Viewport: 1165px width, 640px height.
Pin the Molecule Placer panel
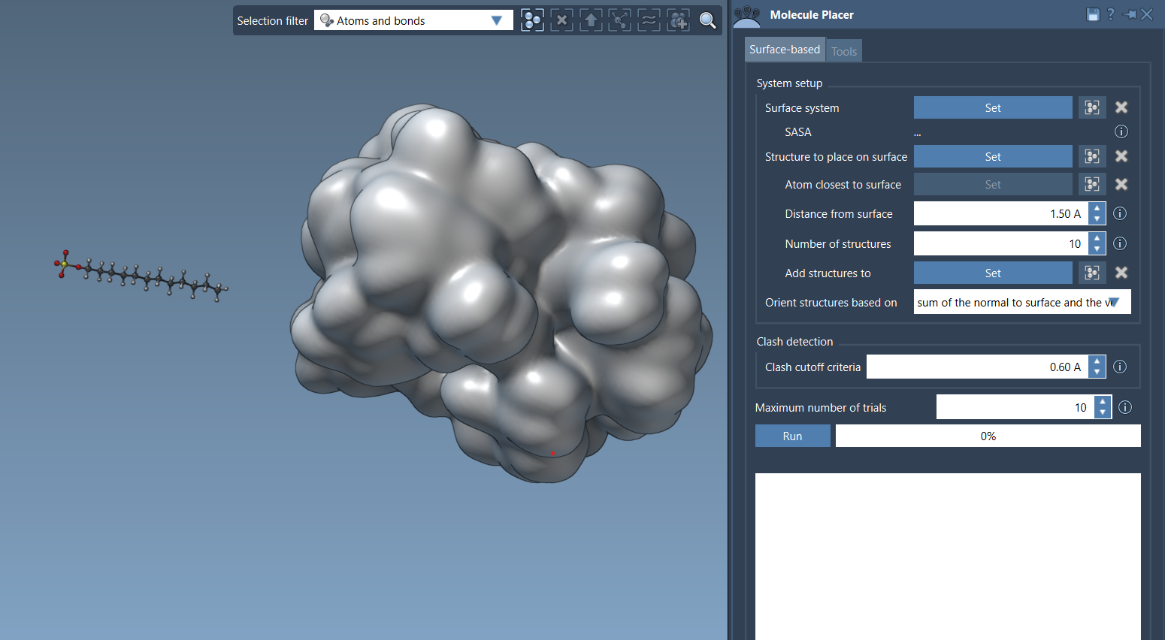click(x=1129, y=14)
